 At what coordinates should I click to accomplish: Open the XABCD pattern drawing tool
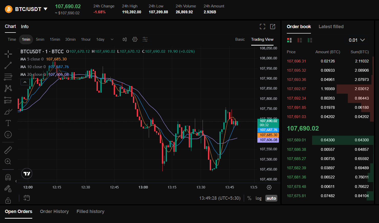click(8, 88)
